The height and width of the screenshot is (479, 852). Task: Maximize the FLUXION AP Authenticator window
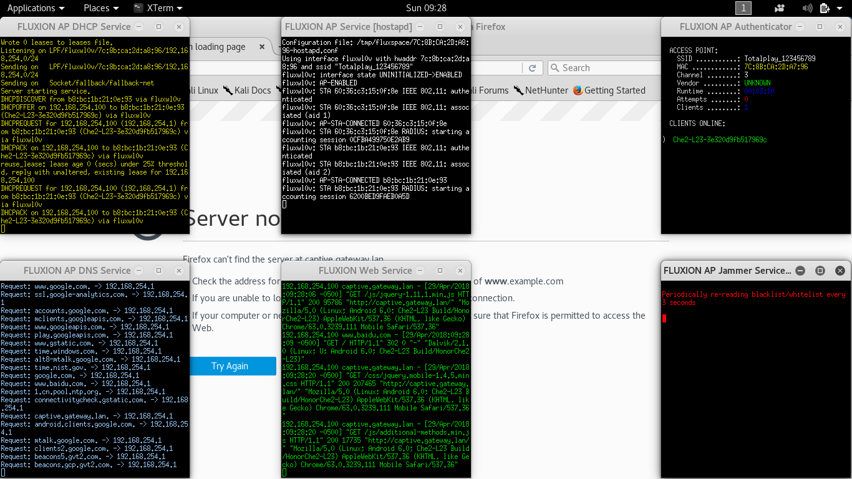coord(820,27)
